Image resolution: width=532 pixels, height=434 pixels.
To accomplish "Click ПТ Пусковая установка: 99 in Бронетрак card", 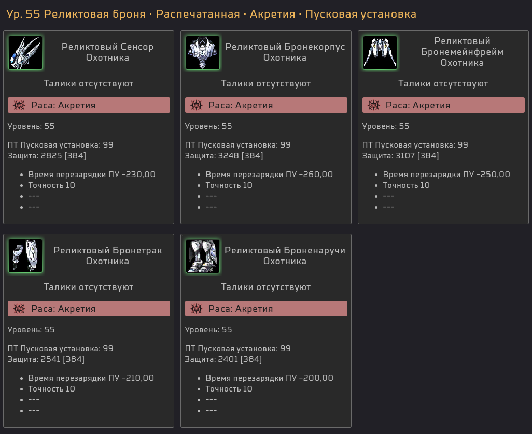I will [60, 348].
